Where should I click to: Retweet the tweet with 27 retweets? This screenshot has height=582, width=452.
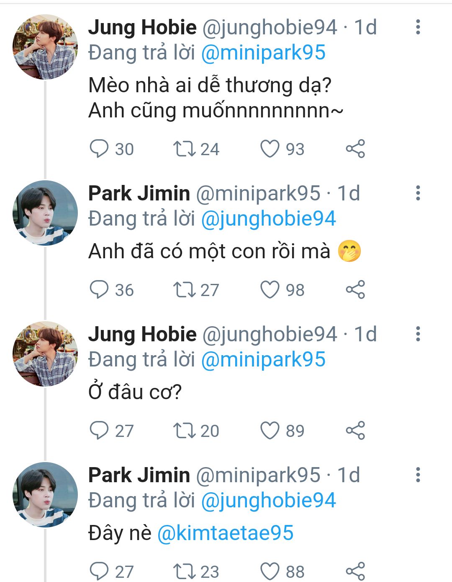click(184, 290)
